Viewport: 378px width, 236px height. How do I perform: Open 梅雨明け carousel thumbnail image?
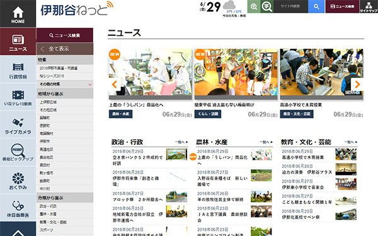pos(236,74)
